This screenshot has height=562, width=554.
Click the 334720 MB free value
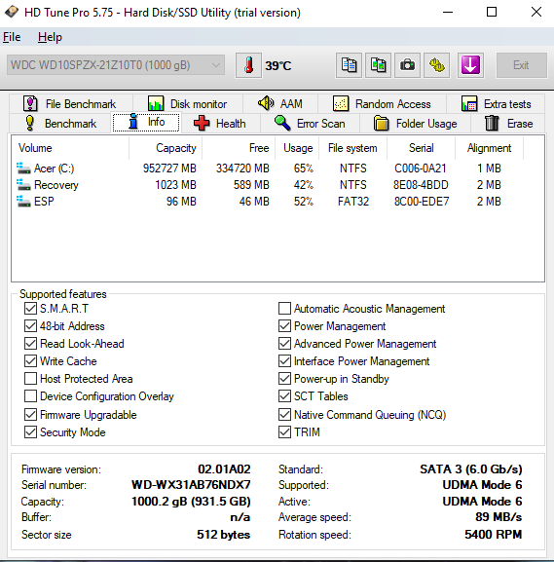pyautogui.click(x=242, y=169)
